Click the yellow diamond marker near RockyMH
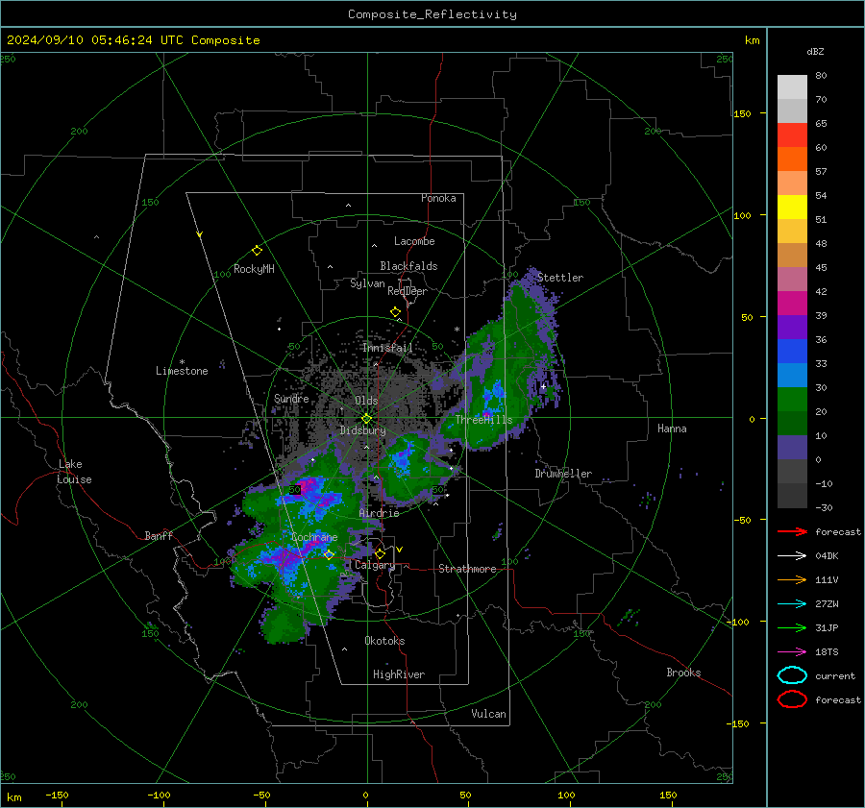The height and width of the screenshot is (808, 865). point(257,251)
